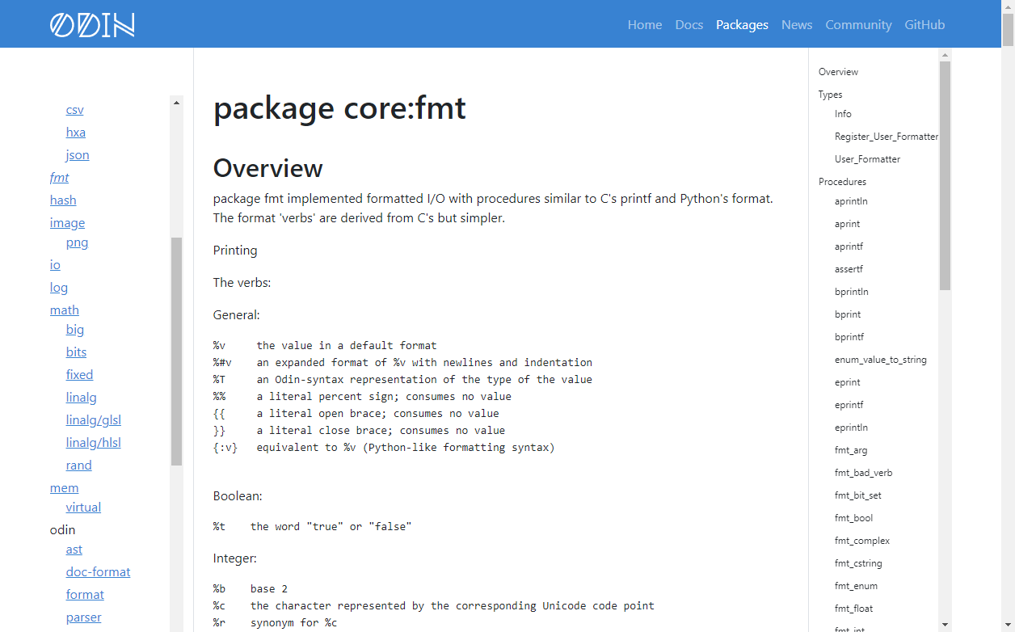
Task: Open the News page
Action: coord(797,24)
